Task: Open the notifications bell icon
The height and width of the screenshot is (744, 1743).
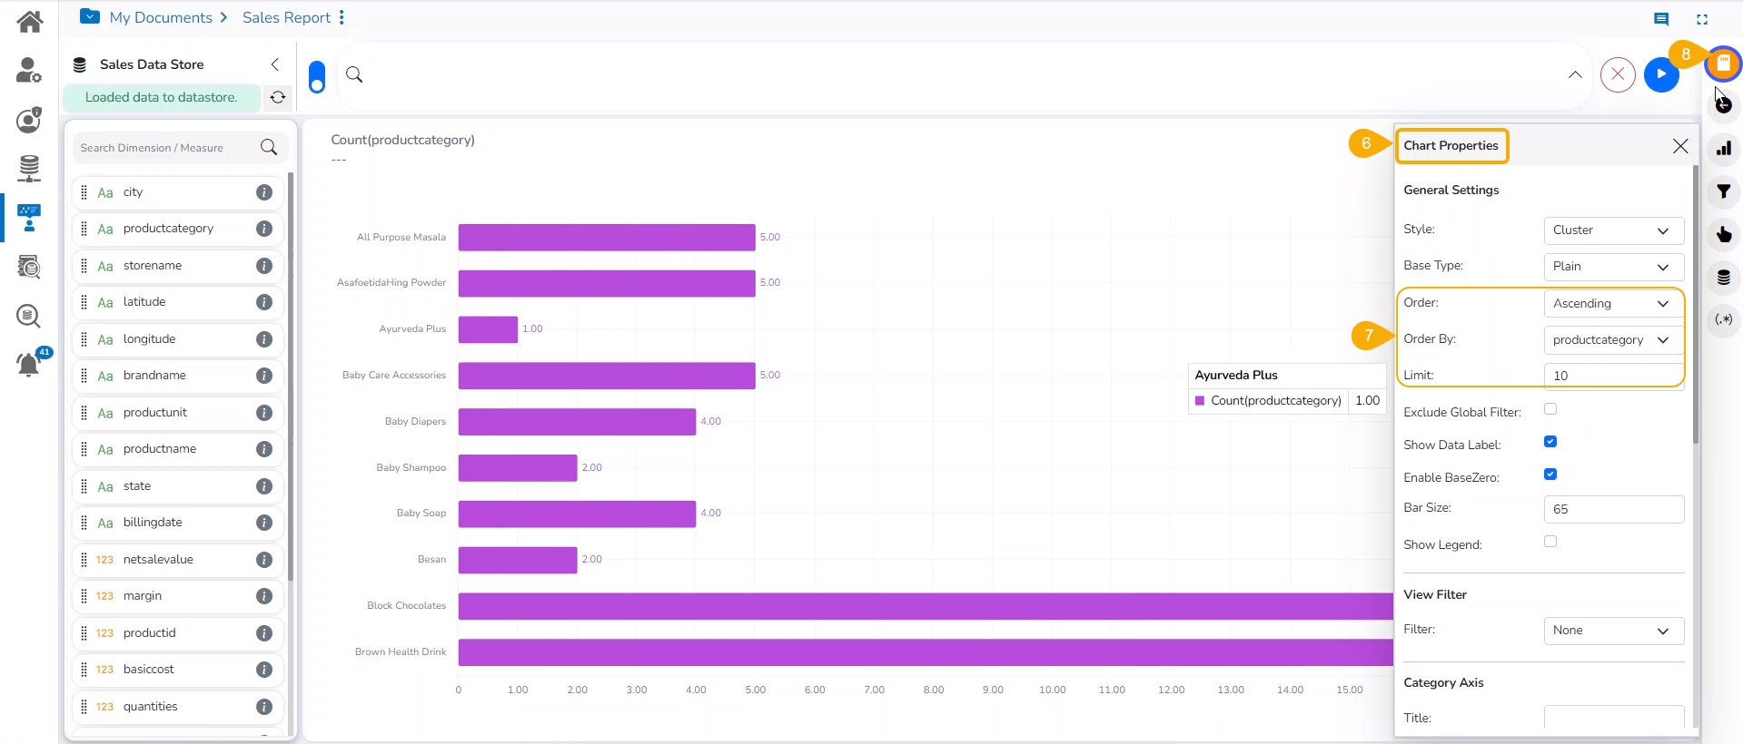Action: coord(28,365)
